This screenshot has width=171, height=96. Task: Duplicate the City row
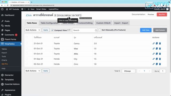tap(157, 59)
